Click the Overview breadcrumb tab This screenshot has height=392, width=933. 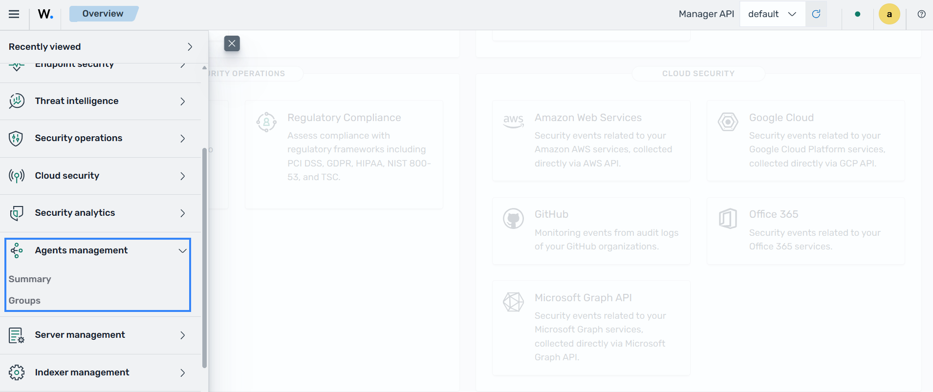click(x=103, y=14)
